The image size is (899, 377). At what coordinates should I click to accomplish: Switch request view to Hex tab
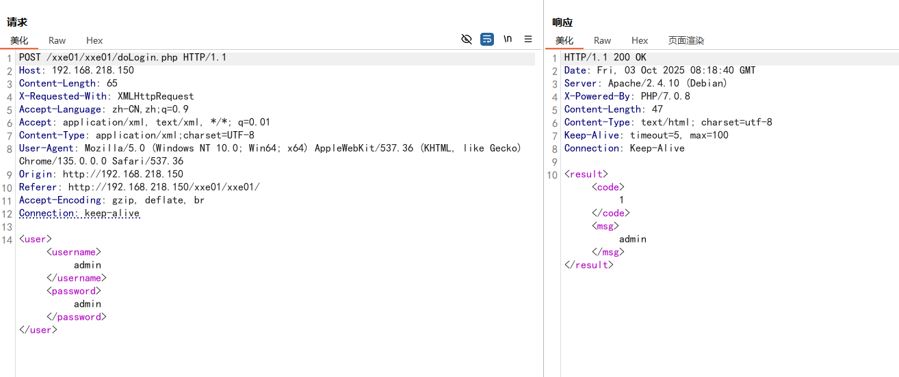(x=94, y=40)
